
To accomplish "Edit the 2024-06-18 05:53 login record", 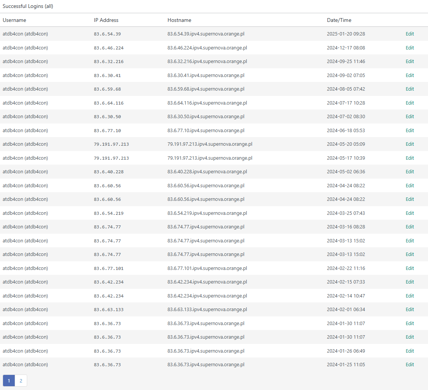I will click(409, 131).
